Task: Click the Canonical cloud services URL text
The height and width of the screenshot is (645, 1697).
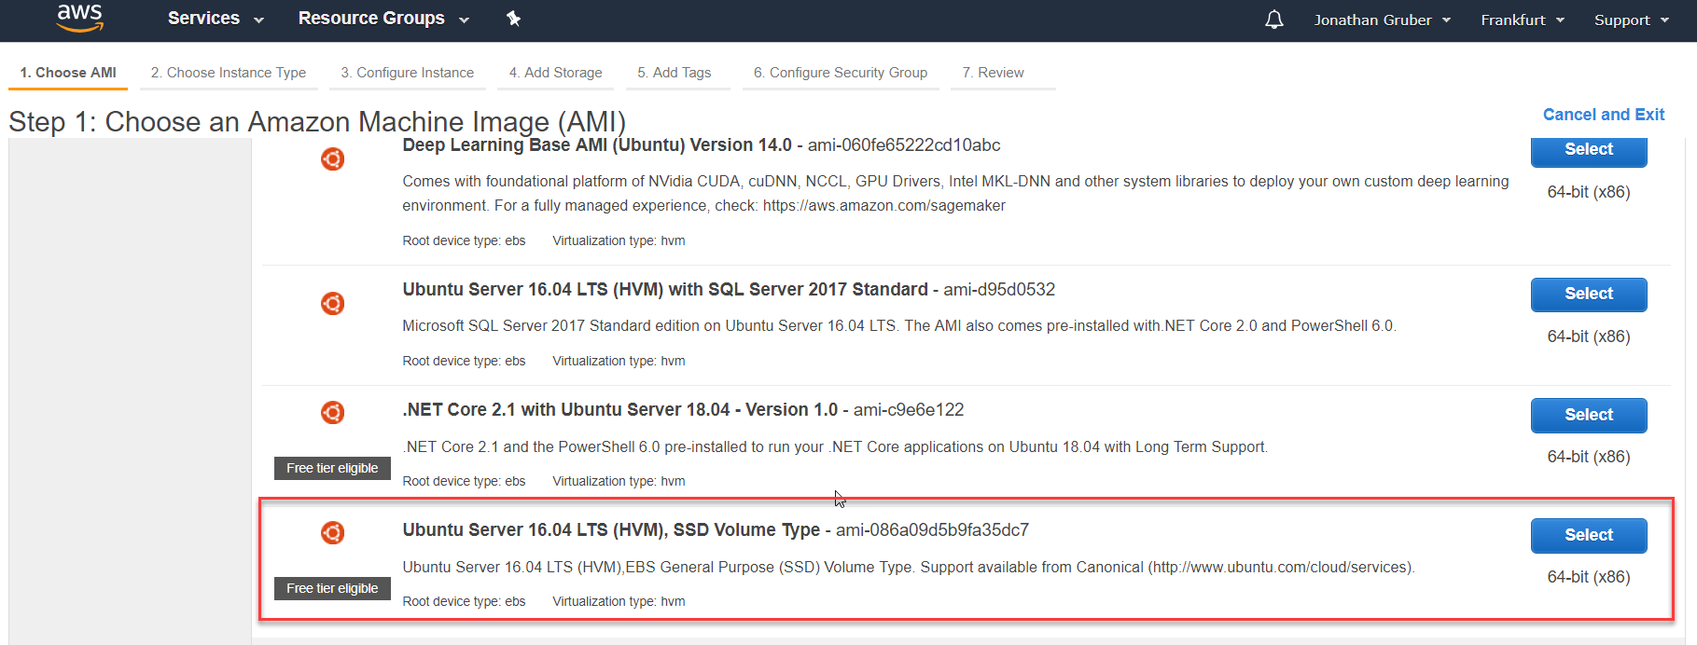Action: coord(1282,568)
